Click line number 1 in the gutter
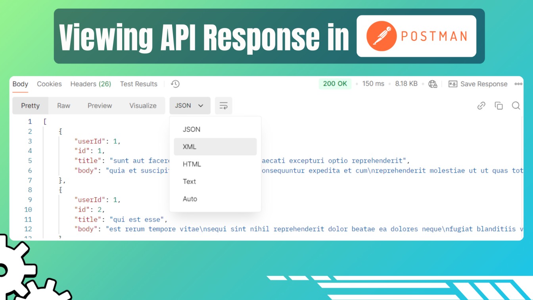The width and height of the screenshot is (533, 300). coord(30,122)
